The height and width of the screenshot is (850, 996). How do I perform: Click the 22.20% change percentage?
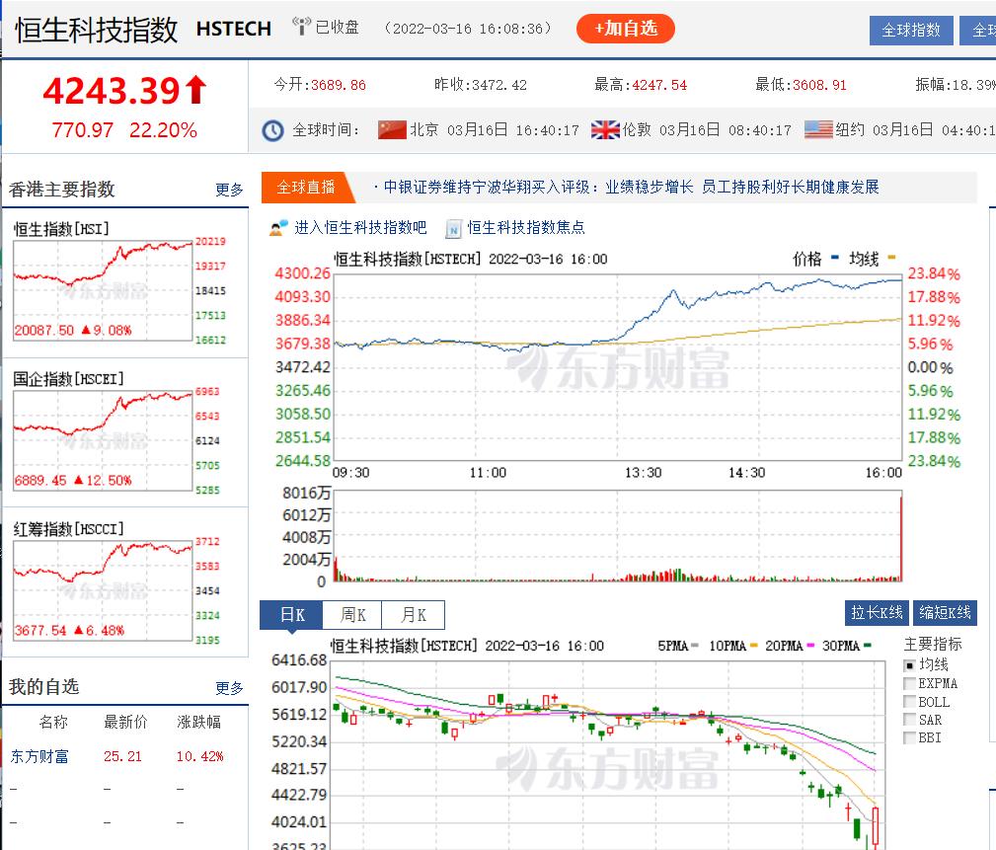point(163,130)
